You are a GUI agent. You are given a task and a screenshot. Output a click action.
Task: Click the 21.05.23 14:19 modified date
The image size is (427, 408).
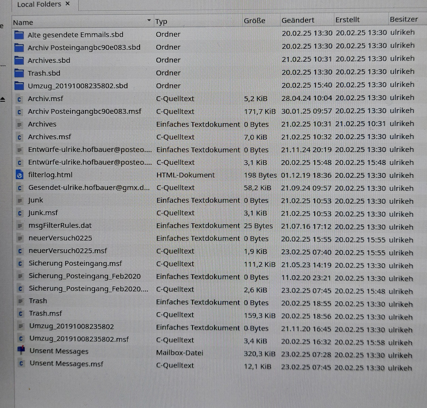(x=306, y=265)
